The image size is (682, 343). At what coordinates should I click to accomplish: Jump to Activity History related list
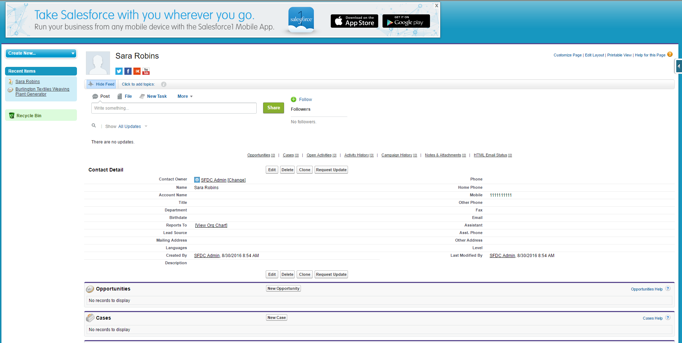pos(359,155)
